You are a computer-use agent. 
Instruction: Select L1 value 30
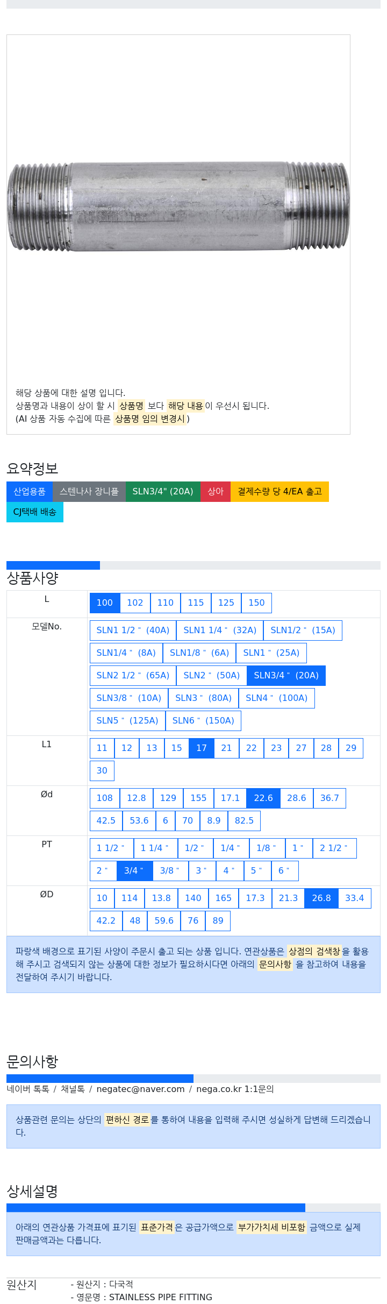point(102,771)
